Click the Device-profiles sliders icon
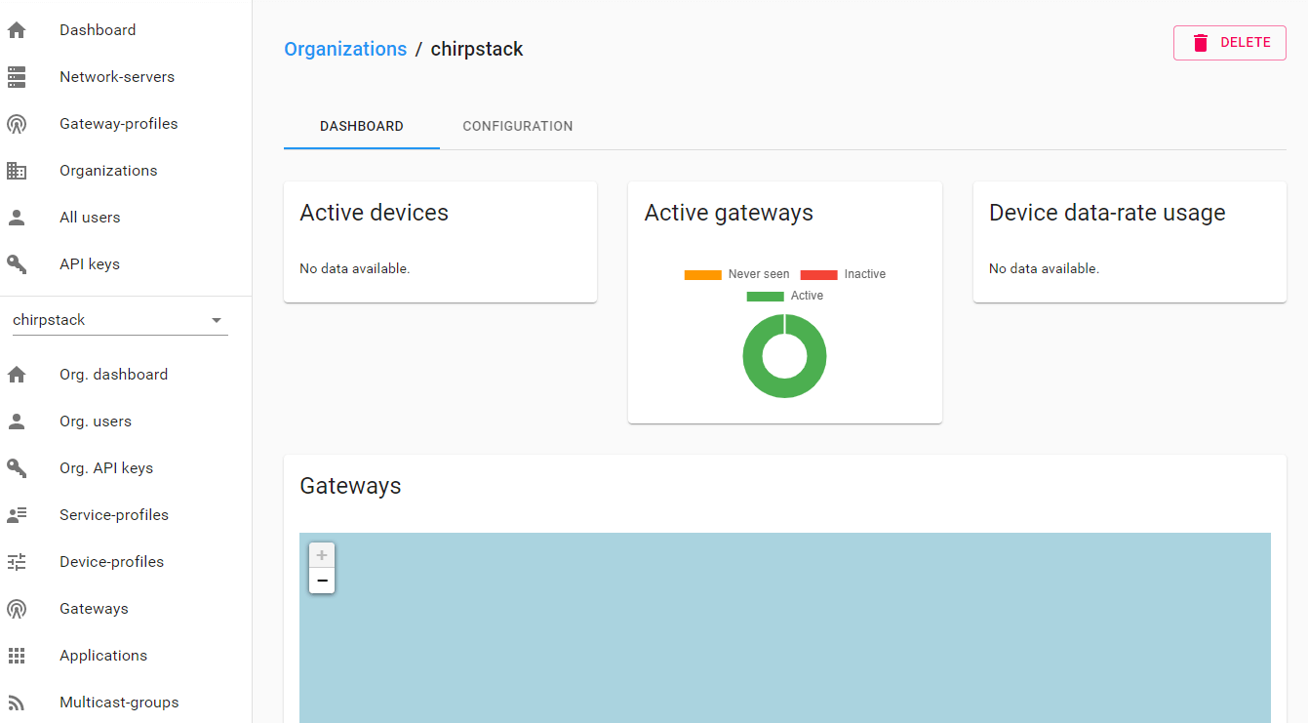 [x=17, y=562]
